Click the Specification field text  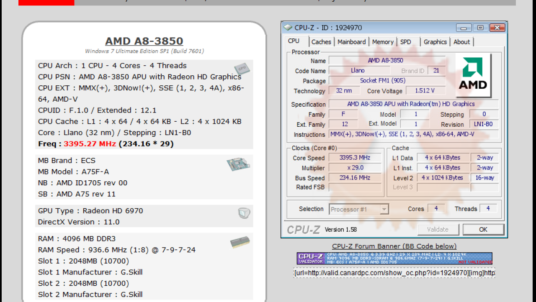point(414,104)
